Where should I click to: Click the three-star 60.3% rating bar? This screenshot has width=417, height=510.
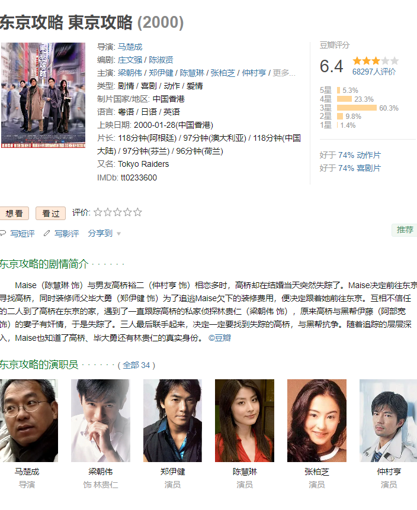[x=357, y=108]
